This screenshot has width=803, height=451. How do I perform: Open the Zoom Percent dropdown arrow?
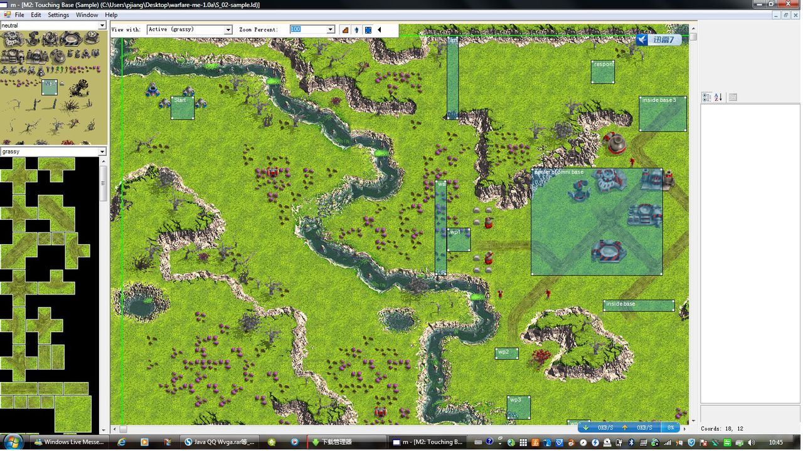(331, 30)
